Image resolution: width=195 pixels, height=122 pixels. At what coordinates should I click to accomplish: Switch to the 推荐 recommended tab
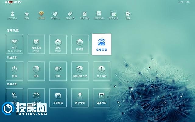point(27,15)
